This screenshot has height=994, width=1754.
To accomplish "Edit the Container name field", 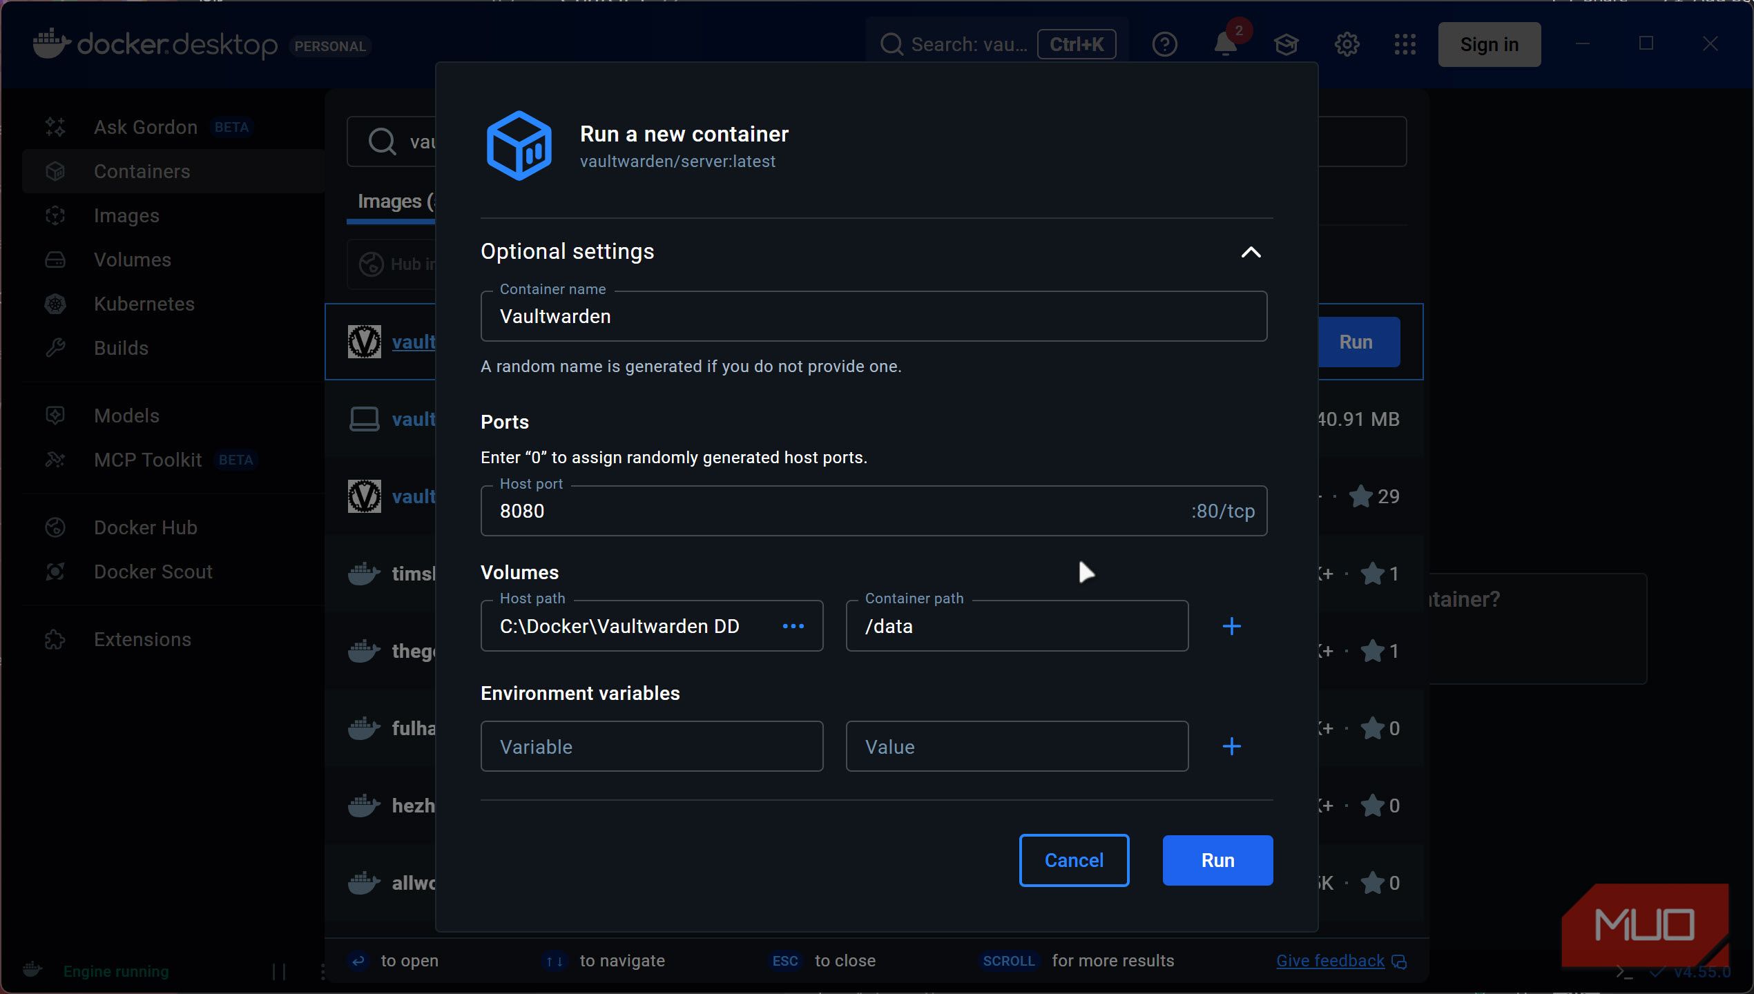I will [x=874, y=316].
